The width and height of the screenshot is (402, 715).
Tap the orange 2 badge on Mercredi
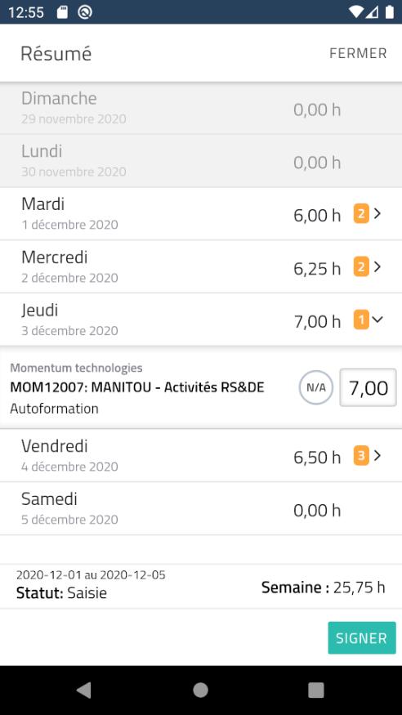(361, 267)
